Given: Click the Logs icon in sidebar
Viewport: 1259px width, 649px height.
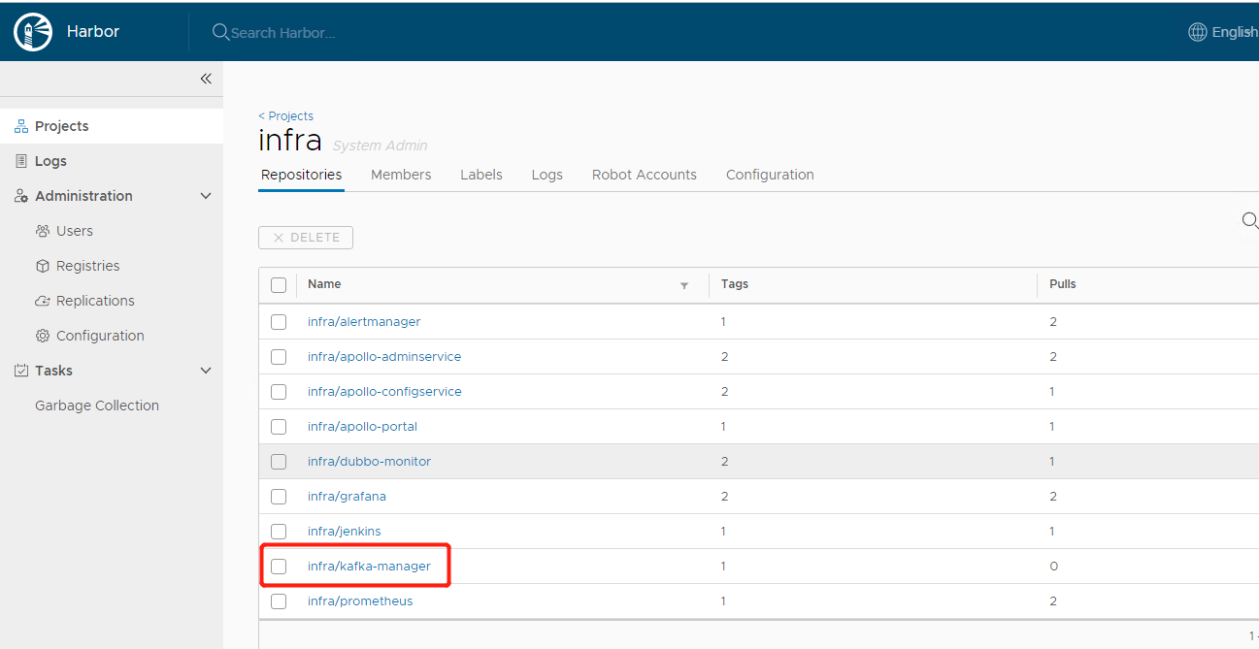Looking at the screenshot, I should click(21, 161).
